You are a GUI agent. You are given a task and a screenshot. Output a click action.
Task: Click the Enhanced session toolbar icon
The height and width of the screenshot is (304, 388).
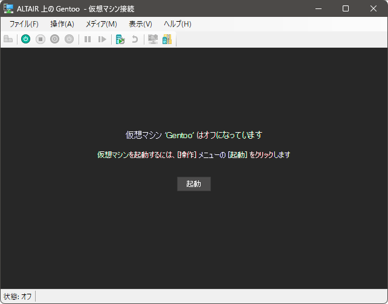153,39
